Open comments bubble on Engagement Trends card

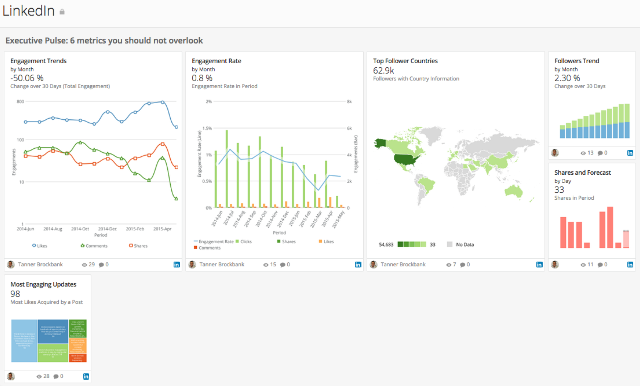click(x=101, y=265)
